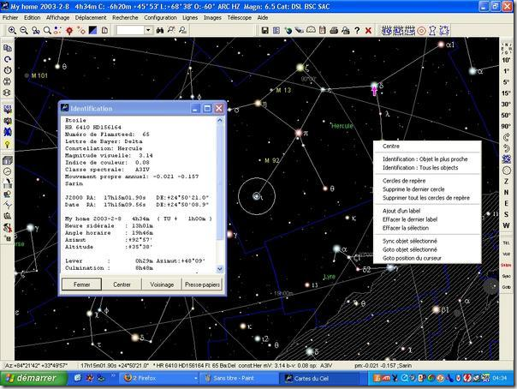Screen dimensions: 517x389
Task: Click the M 92 label on the chart
Action: click(x=272, y=161)
